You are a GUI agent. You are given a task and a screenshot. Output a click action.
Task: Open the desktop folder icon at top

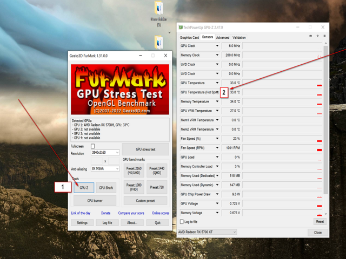[159, 8]
